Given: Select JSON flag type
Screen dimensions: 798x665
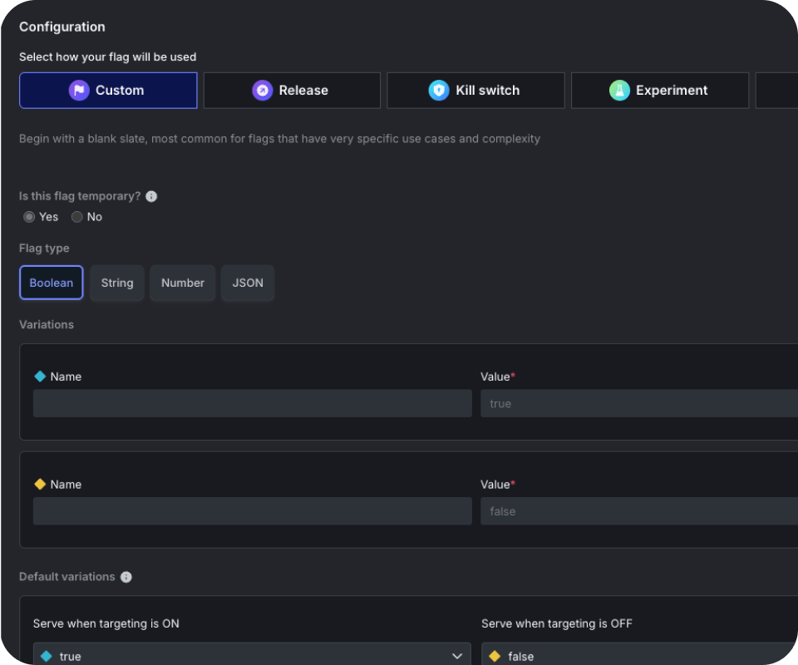Looking at the screenshot, I should [x=248, y=283].
